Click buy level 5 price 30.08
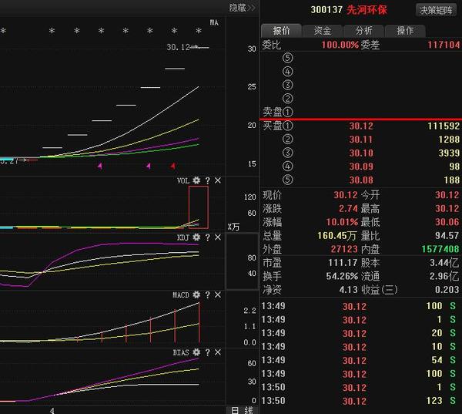This screenshot has height=414, width=462. pyautogui.click(x=361, y=180)
